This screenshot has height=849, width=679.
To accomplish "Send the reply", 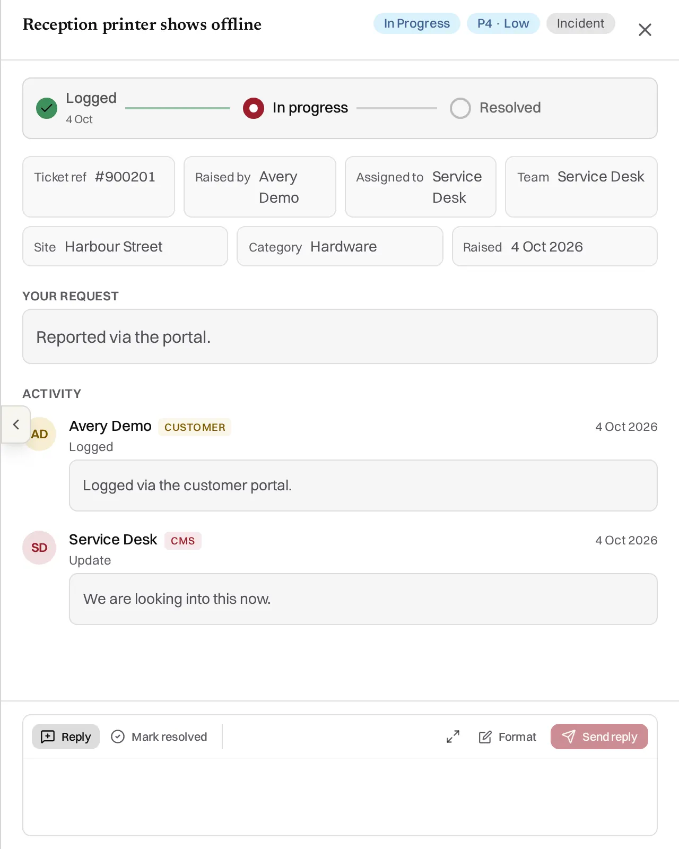I will click(599, 737).
